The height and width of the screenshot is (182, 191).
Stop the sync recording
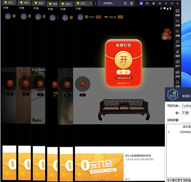pyautogui.click(x=131, y=3)
